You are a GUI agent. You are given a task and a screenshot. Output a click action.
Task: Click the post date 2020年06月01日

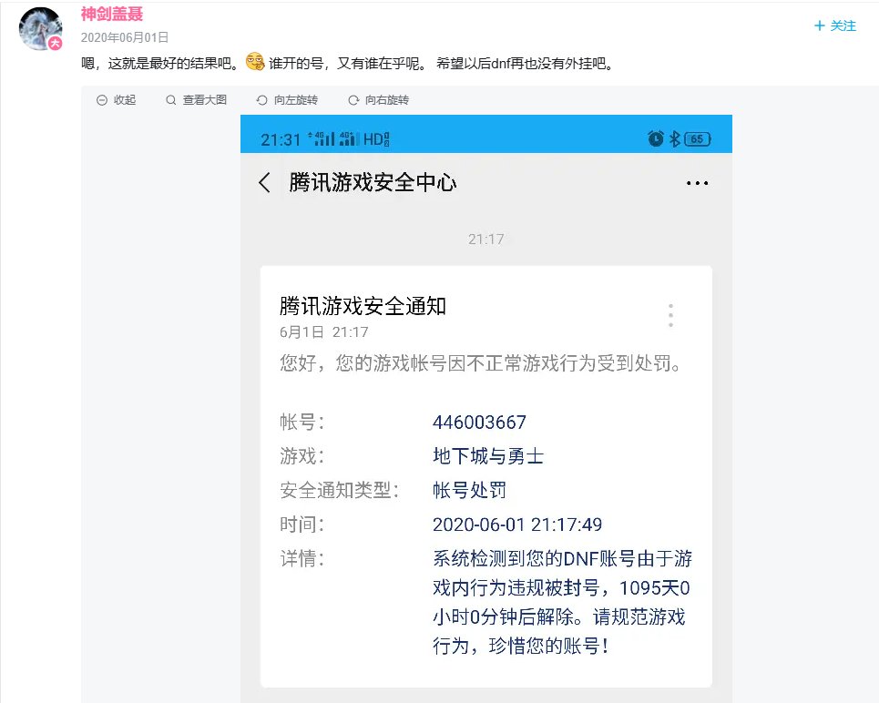point(125,37)
